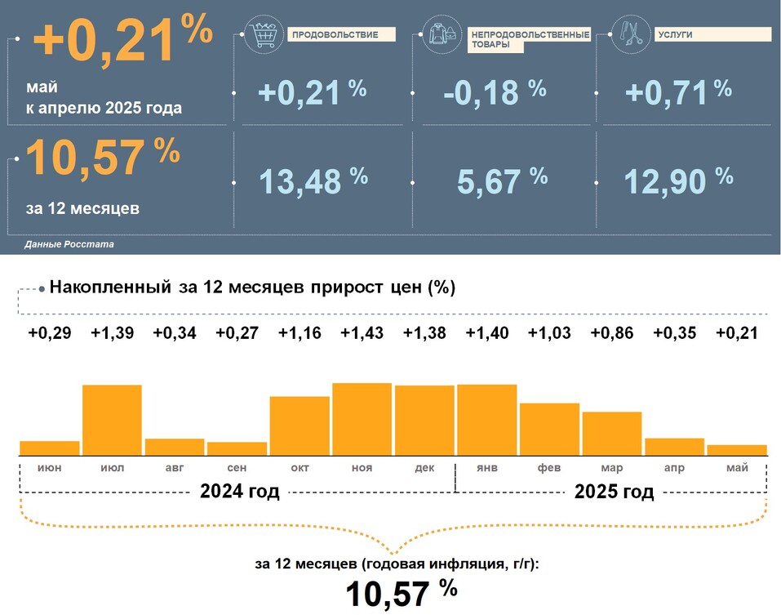Click the Данные Росстата source text
This screenshot has width=781, height=615.
point(69,244)
